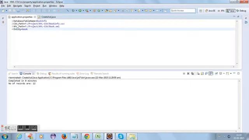Expand the New Java Class dropdown arrow

point(102,10)
